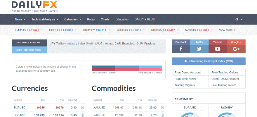Viewport: 257px width, 117px height.
Task: Open the Google+ icon
Action: point(236,49)
